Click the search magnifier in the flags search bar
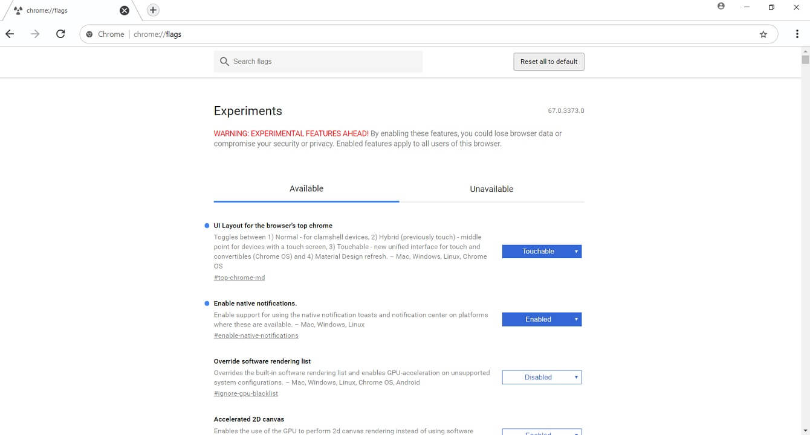 pos(224,61)
